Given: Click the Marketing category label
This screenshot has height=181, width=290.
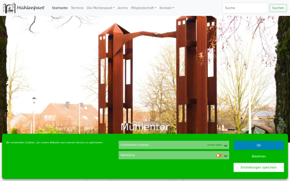Looking at the screenshot, I should [x=128, y=155].
